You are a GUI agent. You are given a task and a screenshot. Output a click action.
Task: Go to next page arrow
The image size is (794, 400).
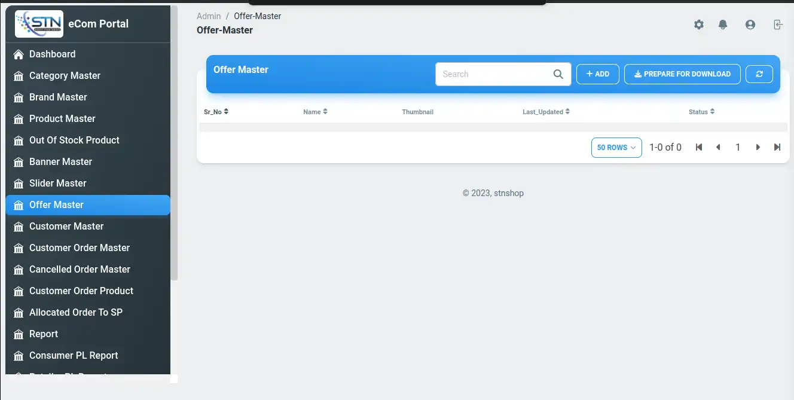click(758, 147)
